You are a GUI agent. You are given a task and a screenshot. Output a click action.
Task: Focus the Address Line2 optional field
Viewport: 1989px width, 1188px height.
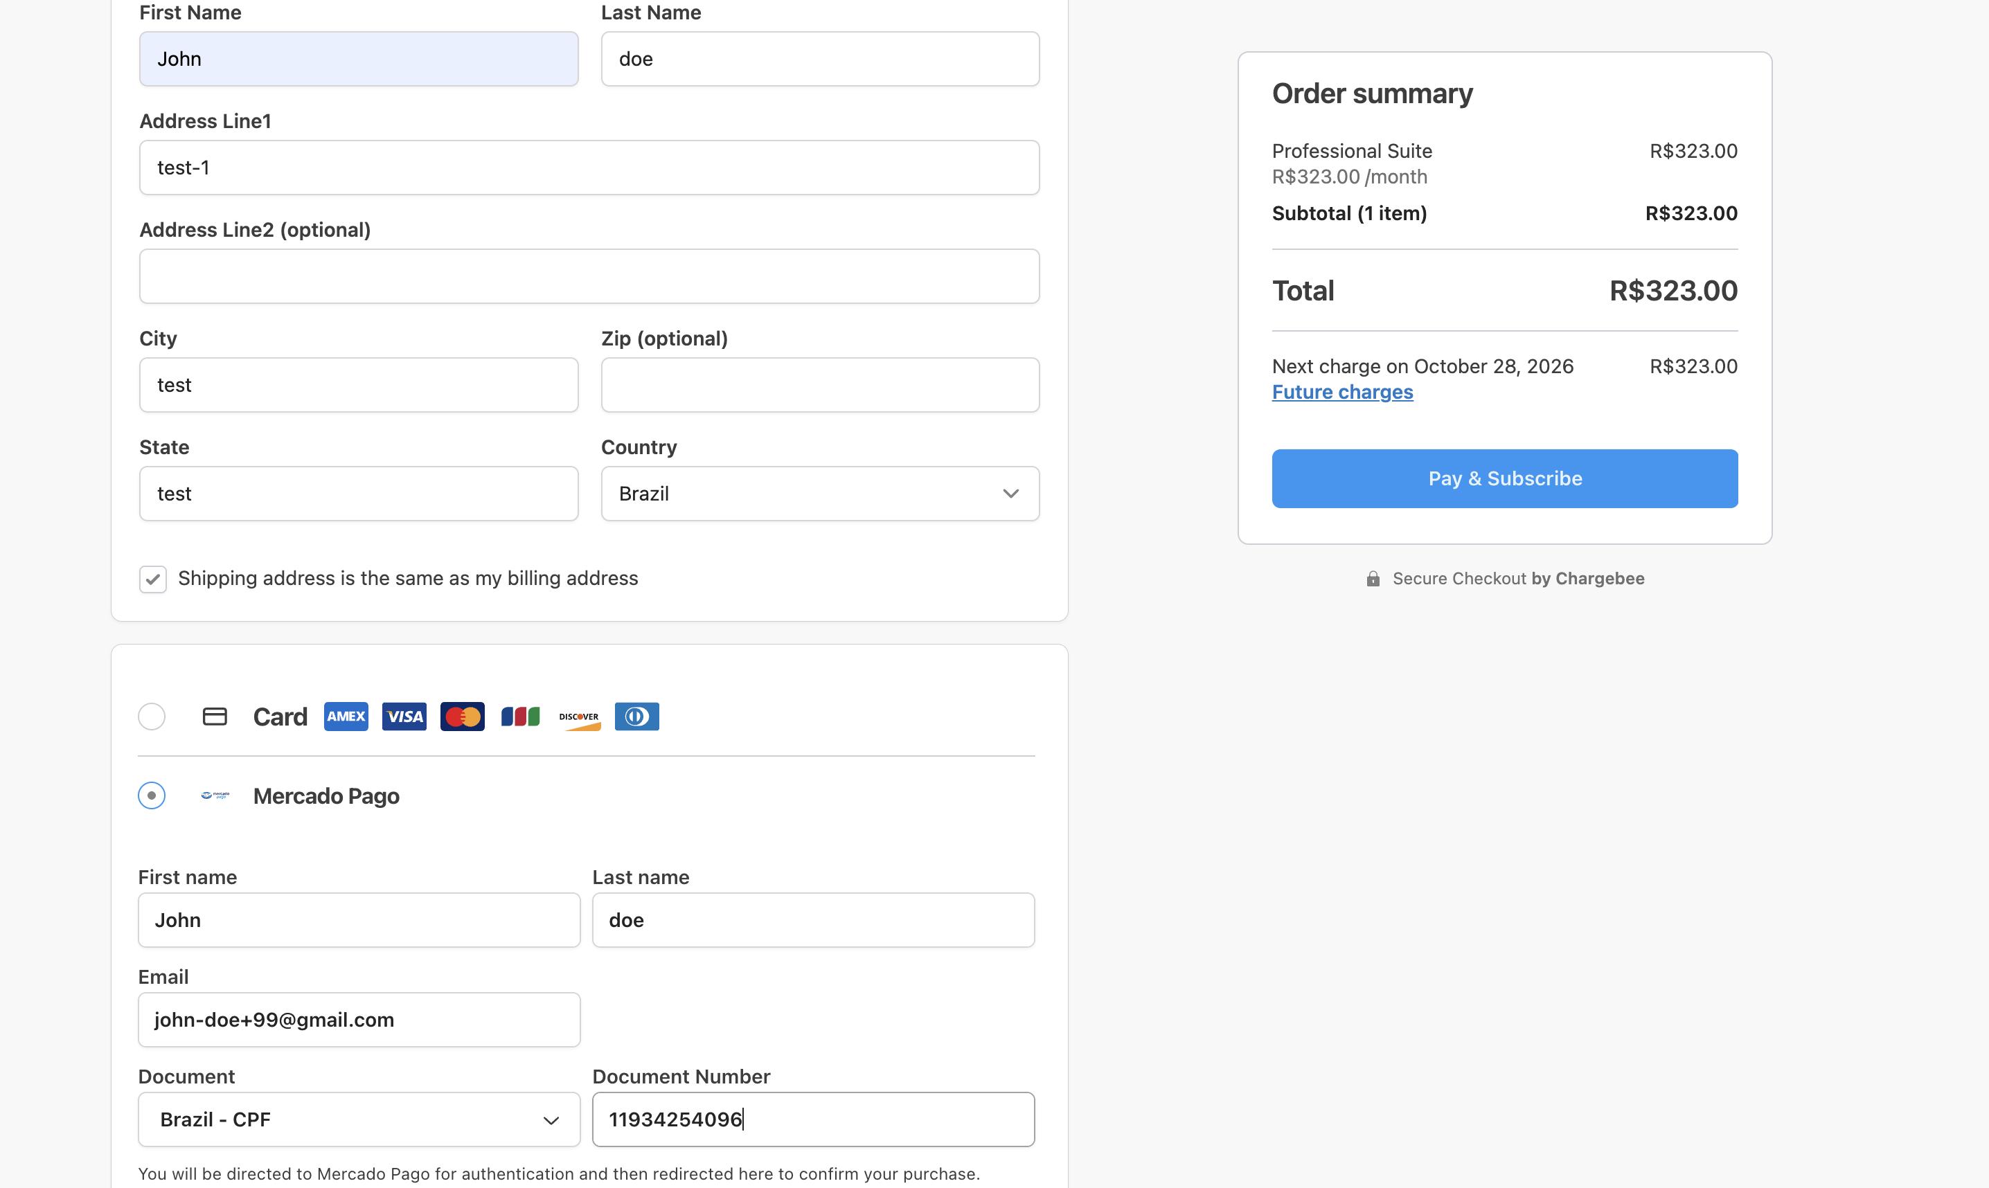589,276
